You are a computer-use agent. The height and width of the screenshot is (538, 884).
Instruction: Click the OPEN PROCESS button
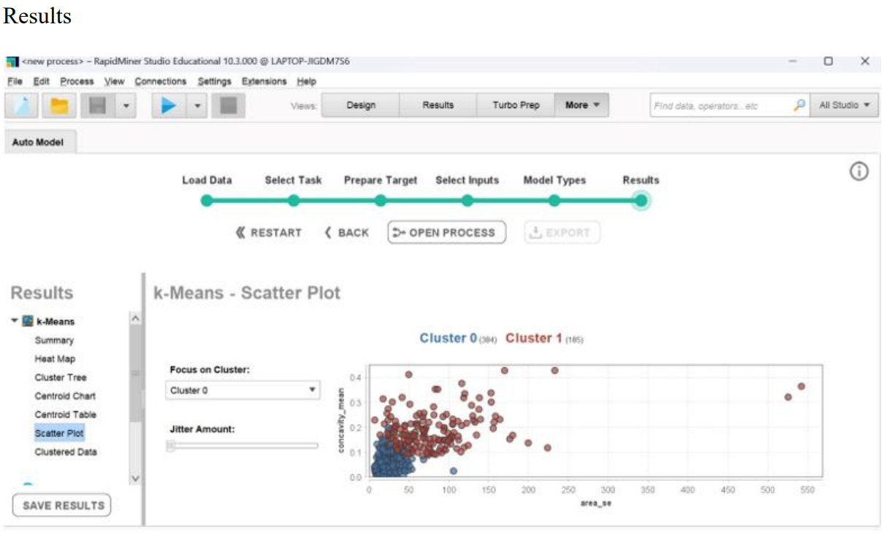coord(446,233)
